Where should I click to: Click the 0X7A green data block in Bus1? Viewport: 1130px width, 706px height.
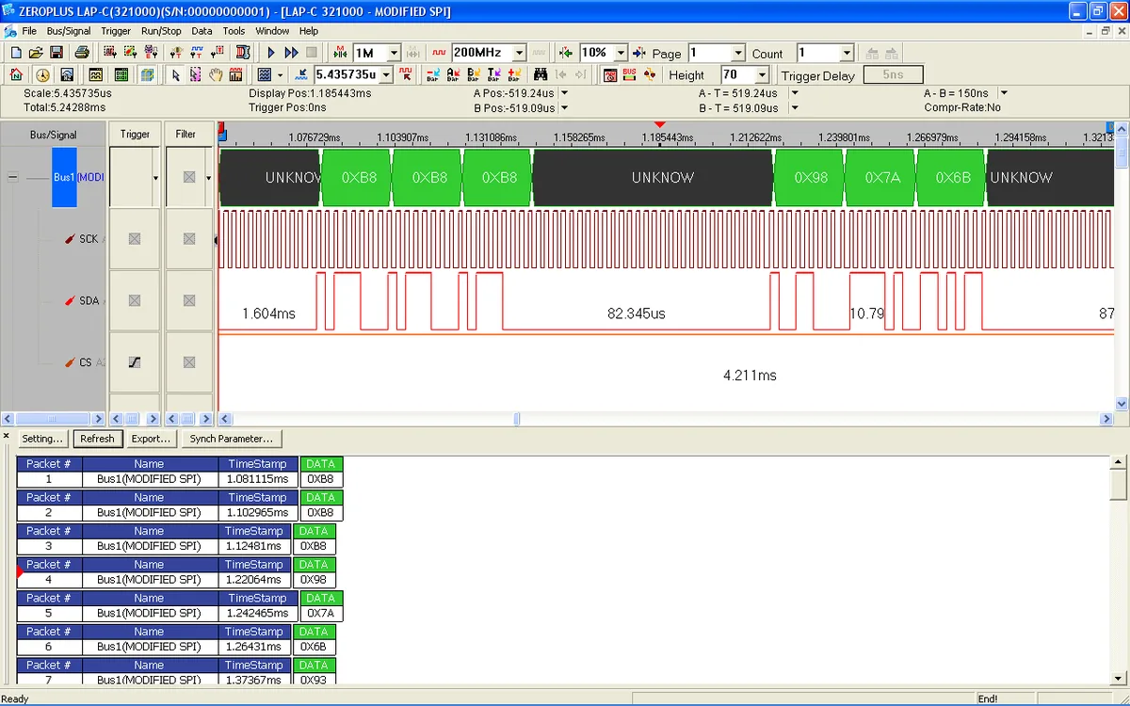[881, 177]
